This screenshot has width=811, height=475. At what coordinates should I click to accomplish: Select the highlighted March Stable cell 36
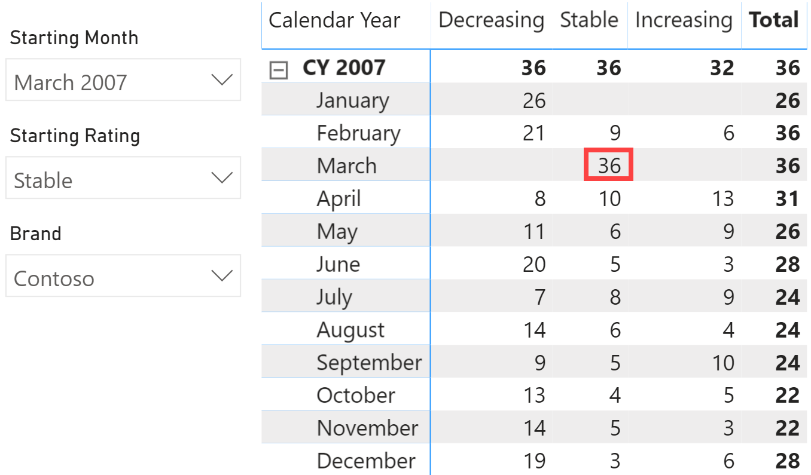click(x=608, y=165)
